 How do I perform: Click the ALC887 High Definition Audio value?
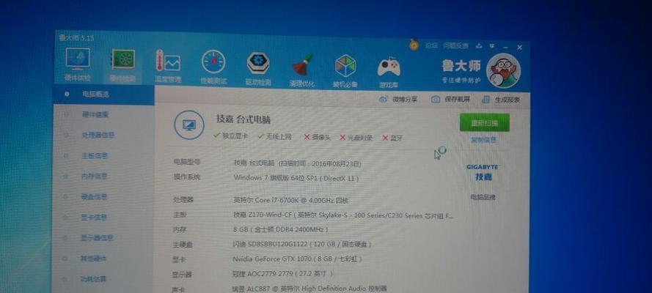pos(309,289)
